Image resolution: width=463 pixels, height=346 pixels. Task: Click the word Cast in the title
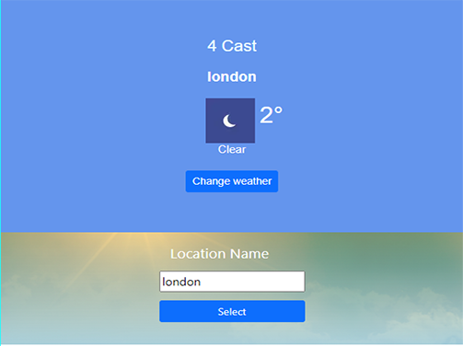click(239, 46)
